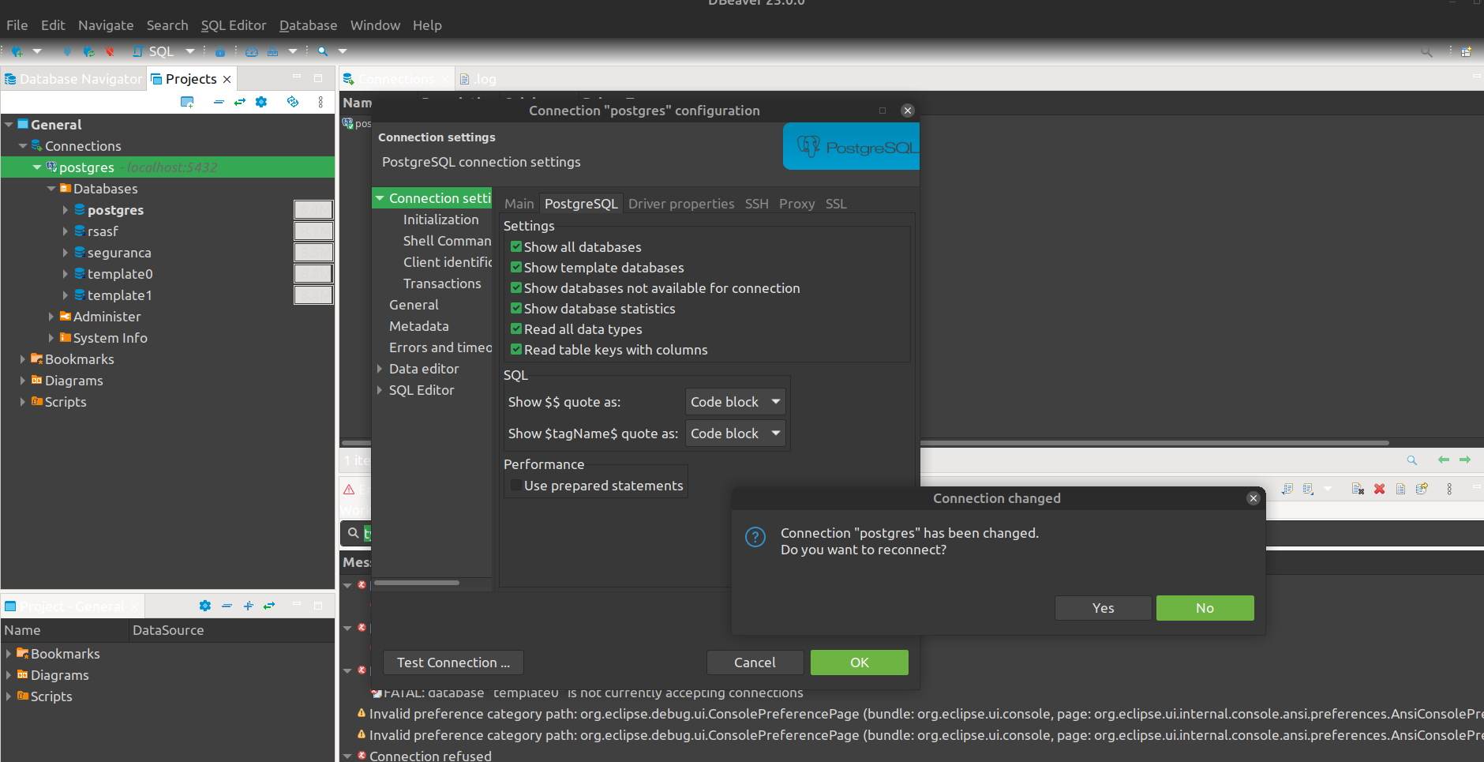
Task: Disable Read all data types
Action: click(515, 329)
